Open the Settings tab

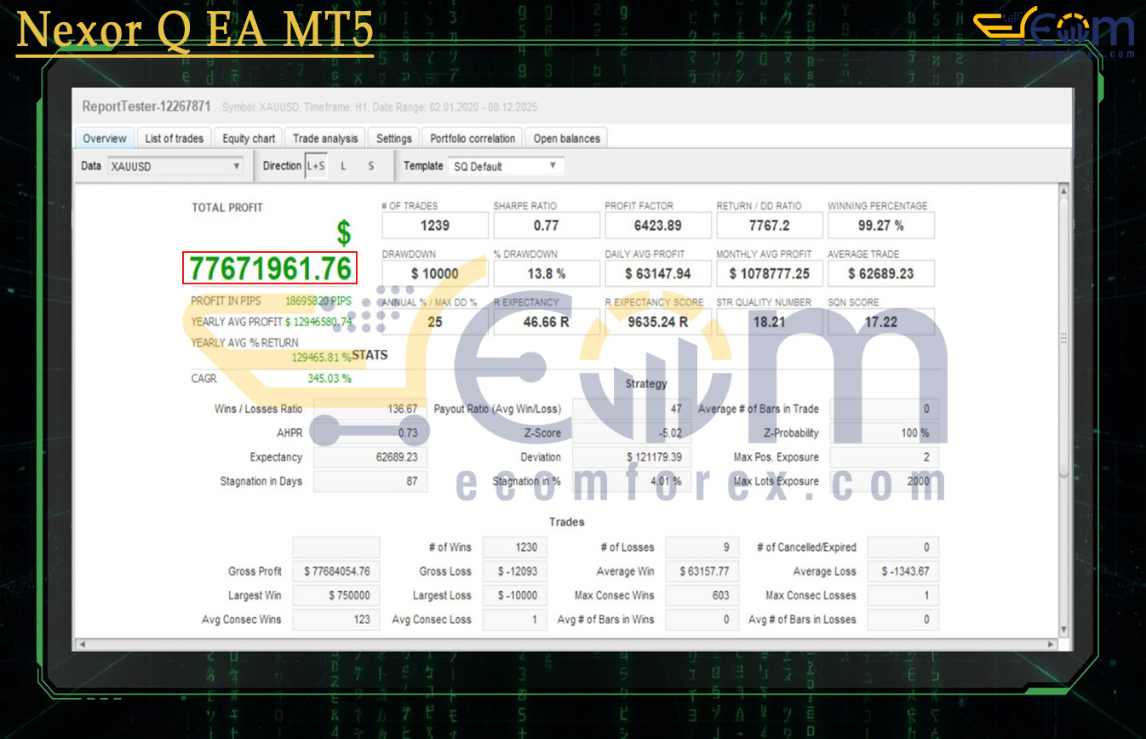393,139
